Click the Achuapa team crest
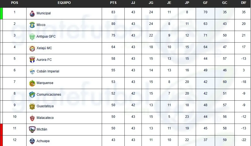 pos(32,141)
